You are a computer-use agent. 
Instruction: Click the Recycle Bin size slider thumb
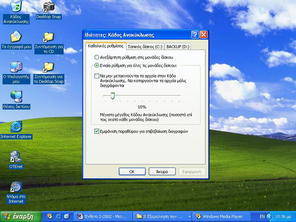tap(112, 96)
